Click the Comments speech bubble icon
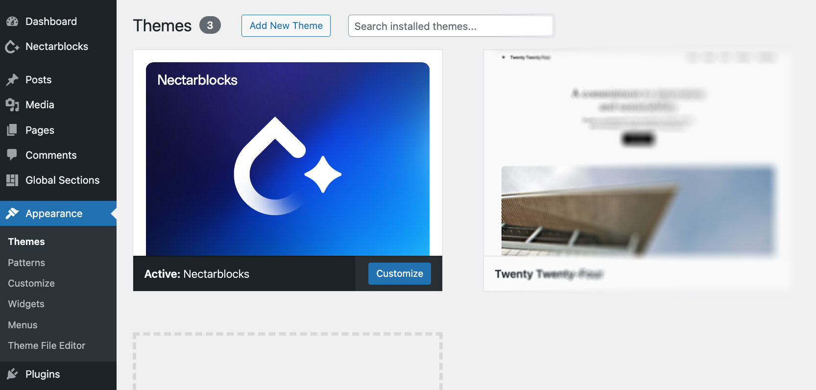816x390 pixels. click(12, 155)
